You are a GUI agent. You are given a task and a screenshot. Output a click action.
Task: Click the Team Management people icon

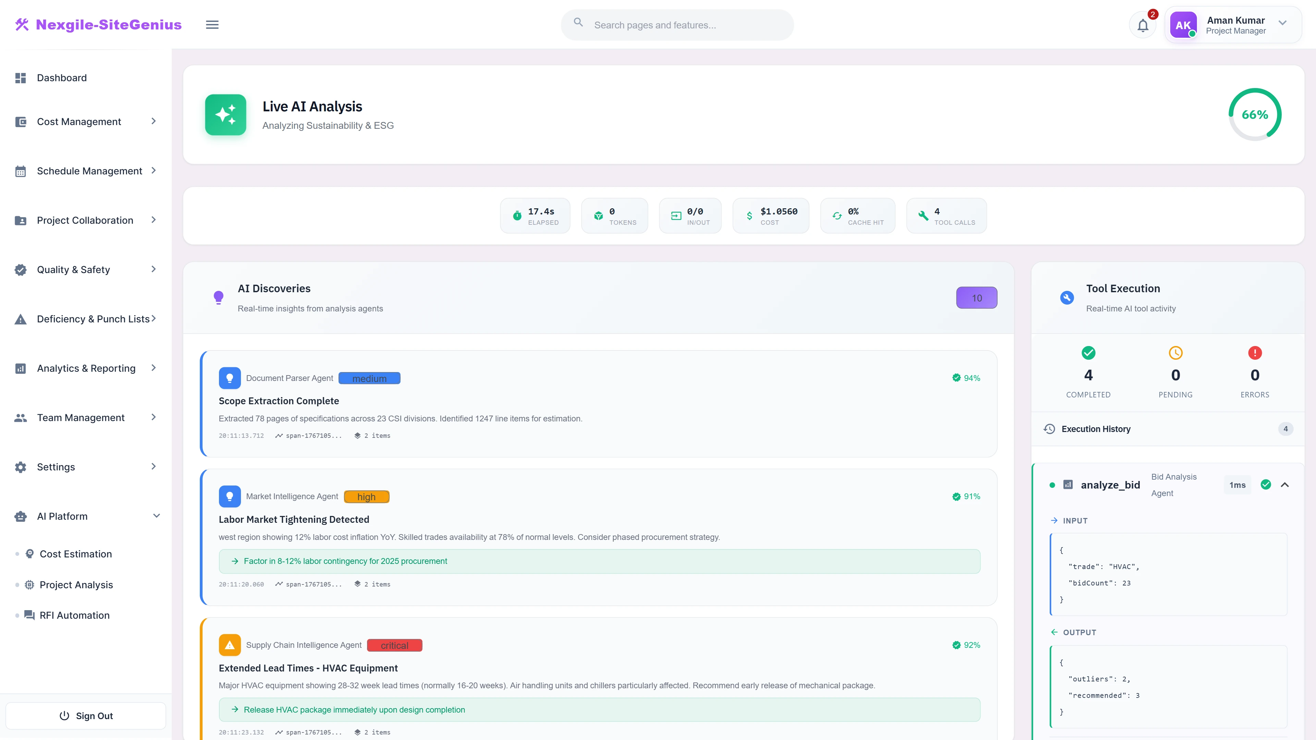(21, 417)
